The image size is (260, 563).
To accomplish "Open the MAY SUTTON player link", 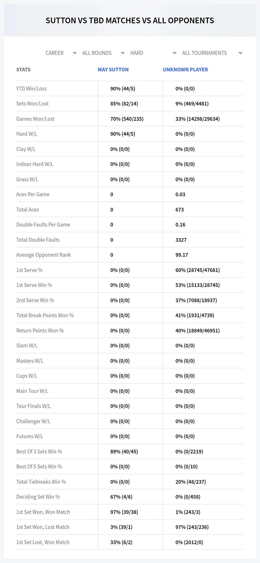I will [113, 70].
